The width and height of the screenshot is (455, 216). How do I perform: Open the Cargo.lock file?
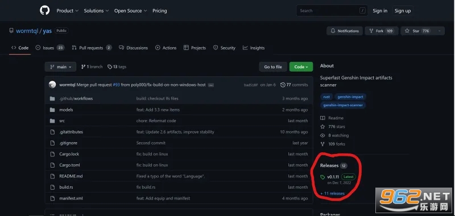(x=69, y=154)
